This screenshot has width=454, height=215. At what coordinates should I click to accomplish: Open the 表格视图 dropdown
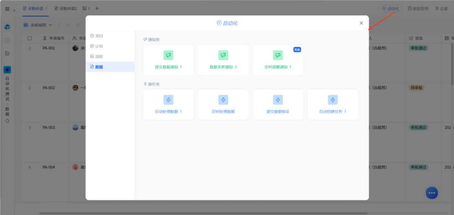(x=38, y=25)
